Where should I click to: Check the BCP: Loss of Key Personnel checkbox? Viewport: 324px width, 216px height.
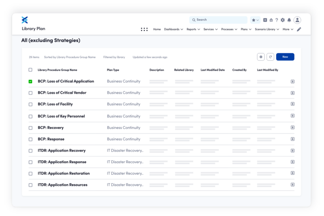pyautogui.click(x=30, y=117)
